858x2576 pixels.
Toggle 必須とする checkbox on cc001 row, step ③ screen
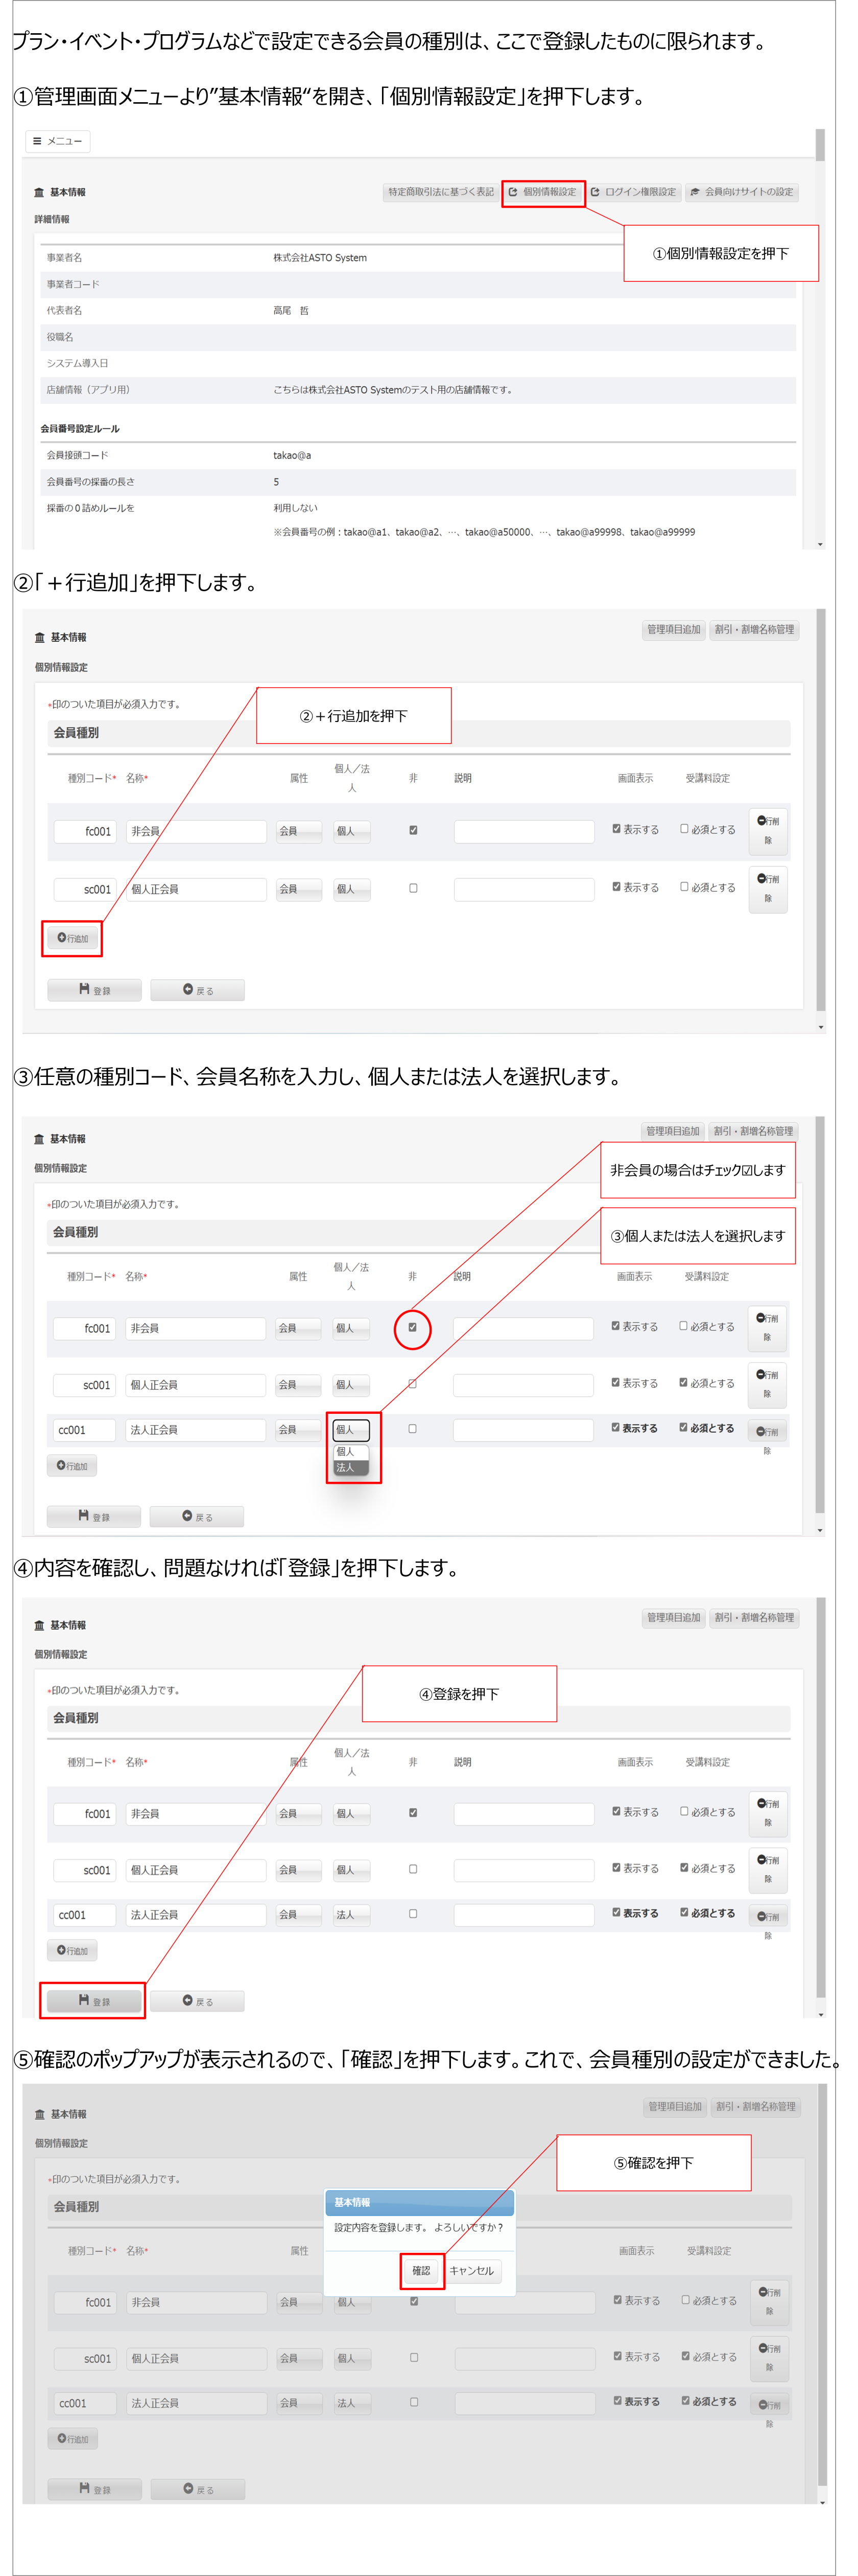(684, 1428)
